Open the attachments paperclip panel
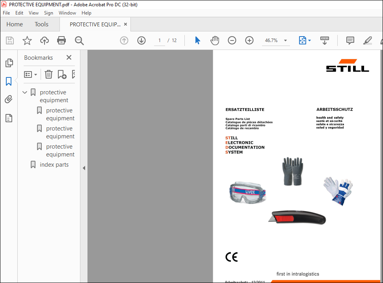Image resolution: width=383 pixels, height=283 pixels. (x=9, y=99)
